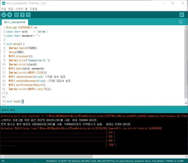
Task: Click the line number 19 in status bar
Action: [3, 161]
